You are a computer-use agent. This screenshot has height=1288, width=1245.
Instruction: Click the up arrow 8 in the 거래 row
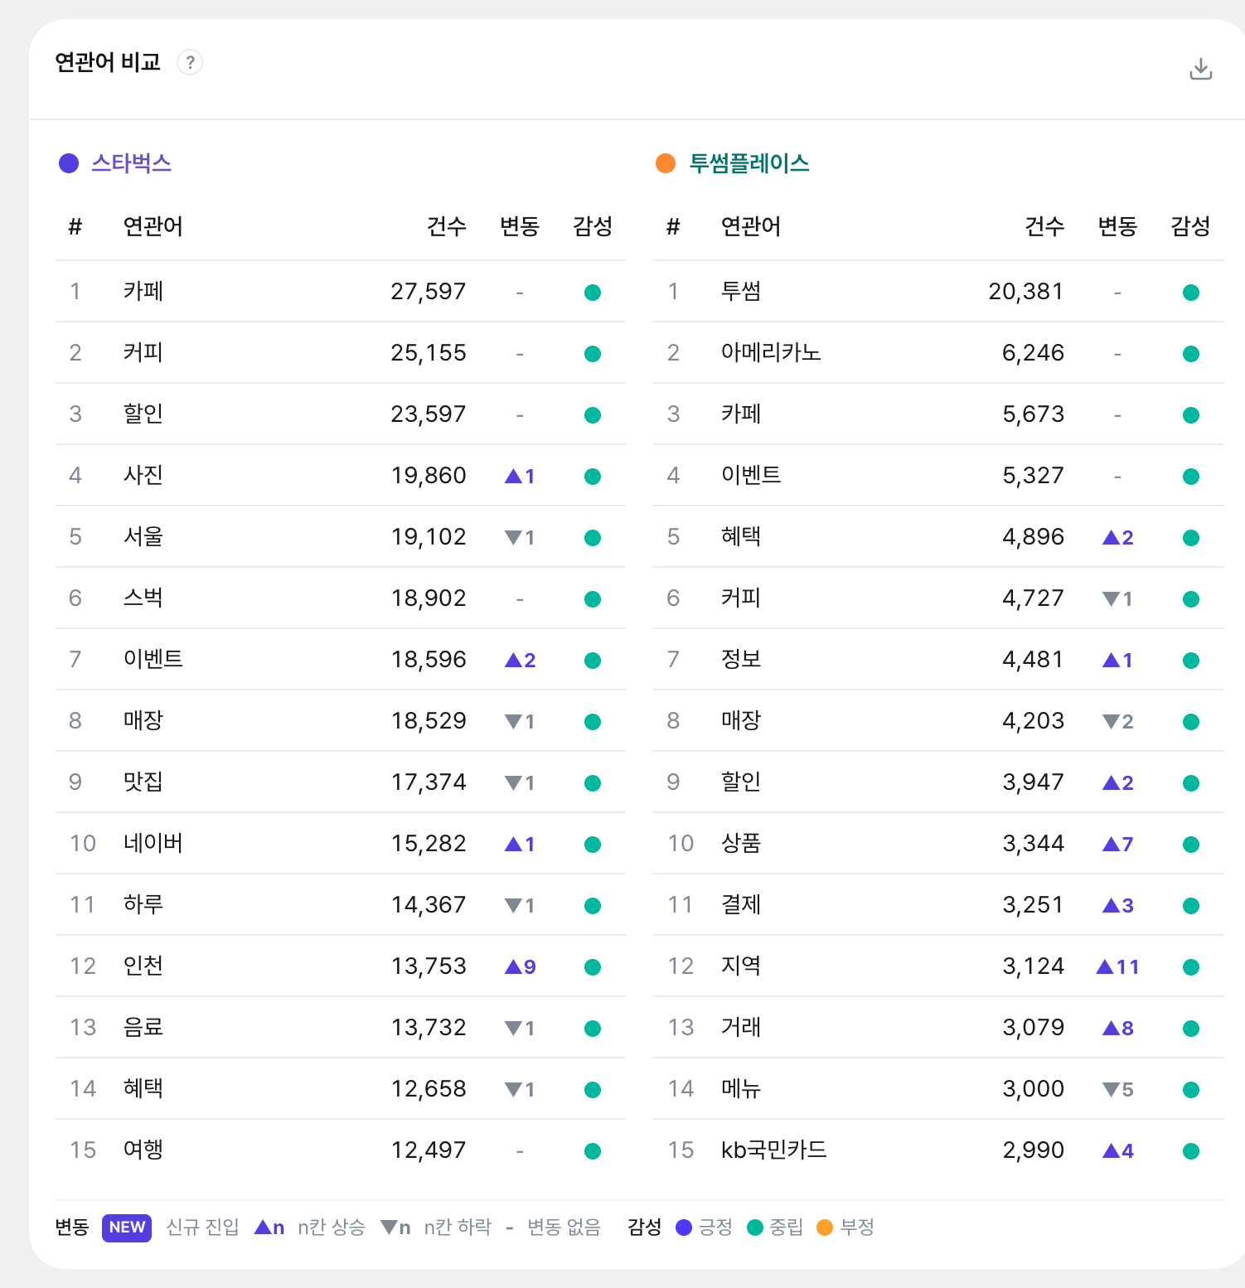click(1117, 1028)
